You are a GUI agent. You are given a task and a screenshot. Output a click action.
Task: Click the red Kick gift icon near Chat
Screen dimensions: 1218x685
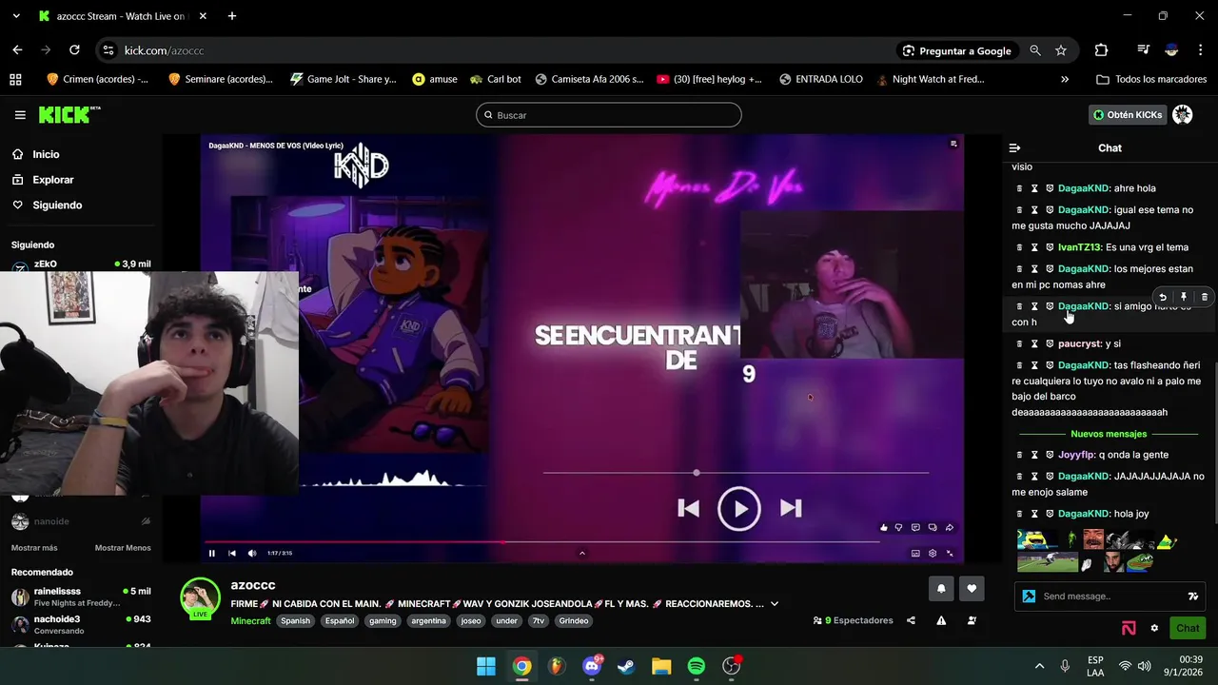[x=1129, y=628]
